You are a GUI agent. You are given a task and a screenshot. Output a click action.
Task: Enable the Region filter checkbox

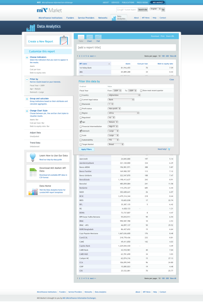81,113
